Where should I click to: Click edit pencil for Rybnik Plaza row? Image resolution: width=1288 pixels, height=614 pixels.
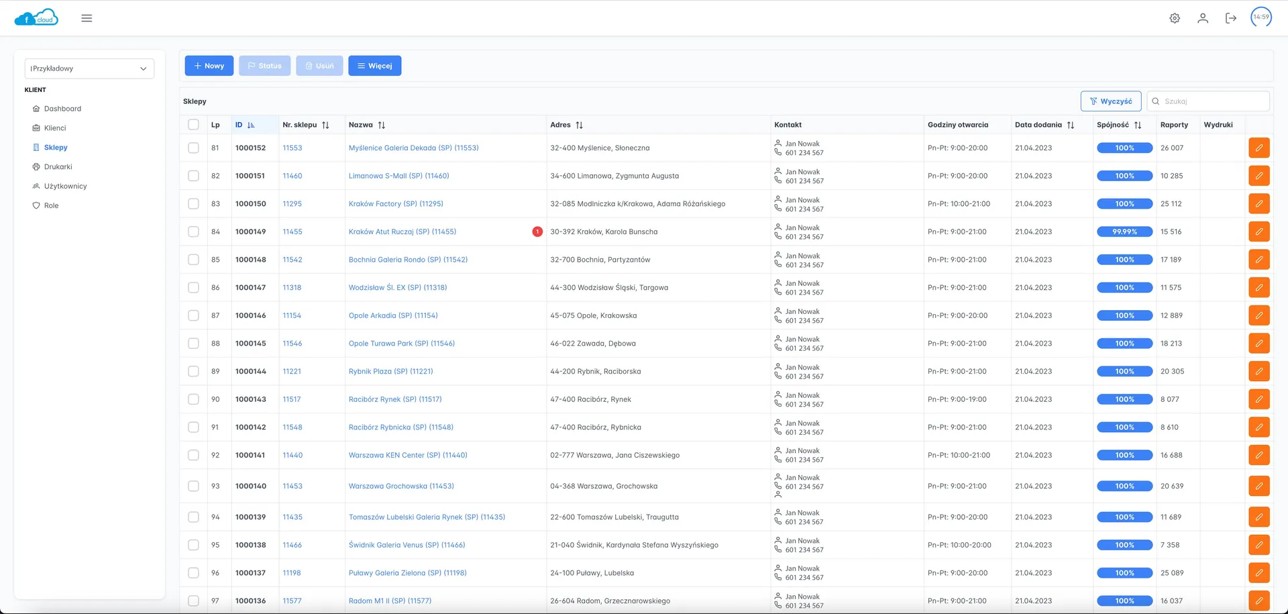pos(1258,371)
